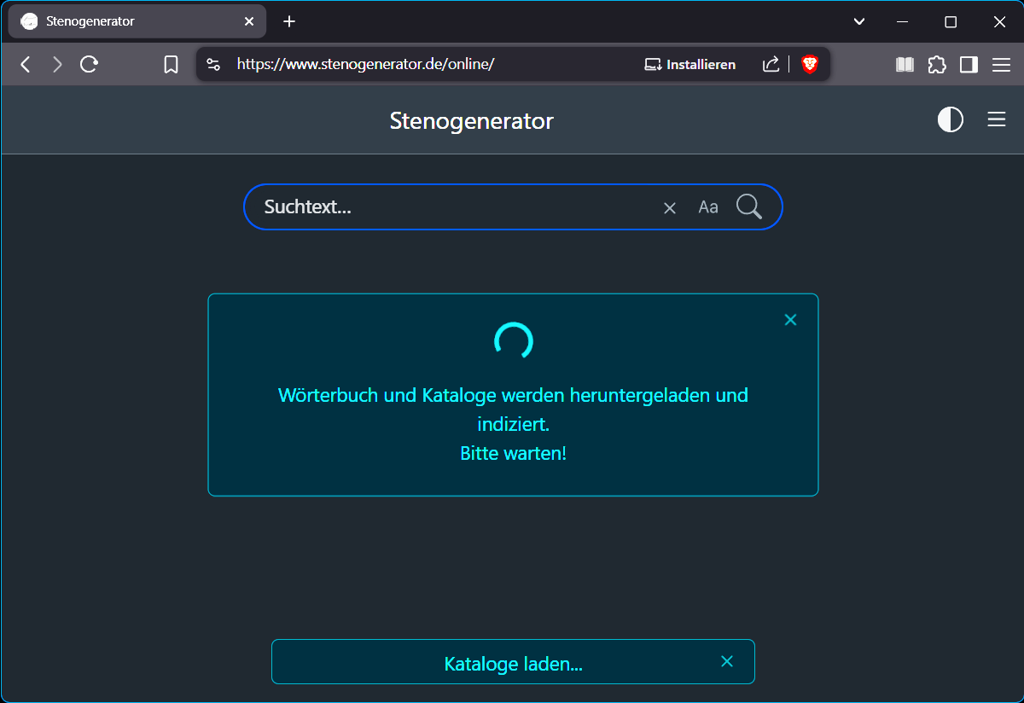
Task: Dismiss the Wörterbuch download notice
Action: [790, 320]
